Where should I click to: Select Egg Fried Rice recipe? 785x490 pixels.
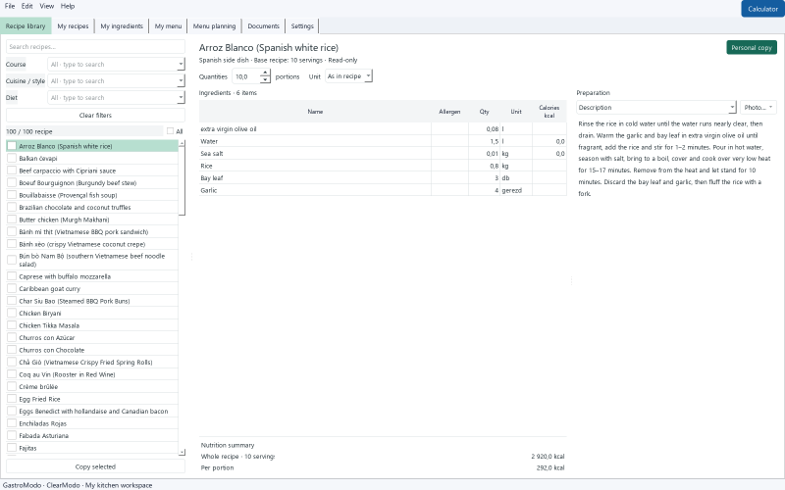point(92,399)
